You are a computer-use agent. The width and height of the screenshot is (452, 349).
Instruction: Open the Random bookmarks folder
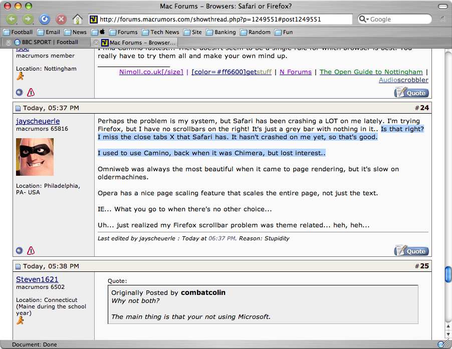(x=256, y=32)
